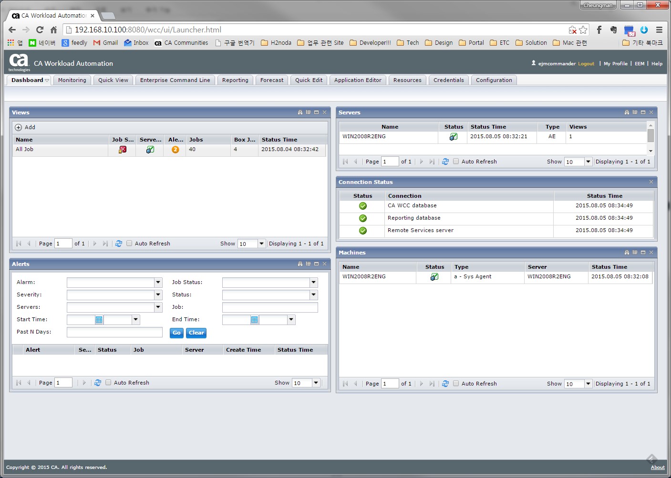Click the Add view plus icon
This screenshot has height=478, width=671.
[x=18, y=127]
